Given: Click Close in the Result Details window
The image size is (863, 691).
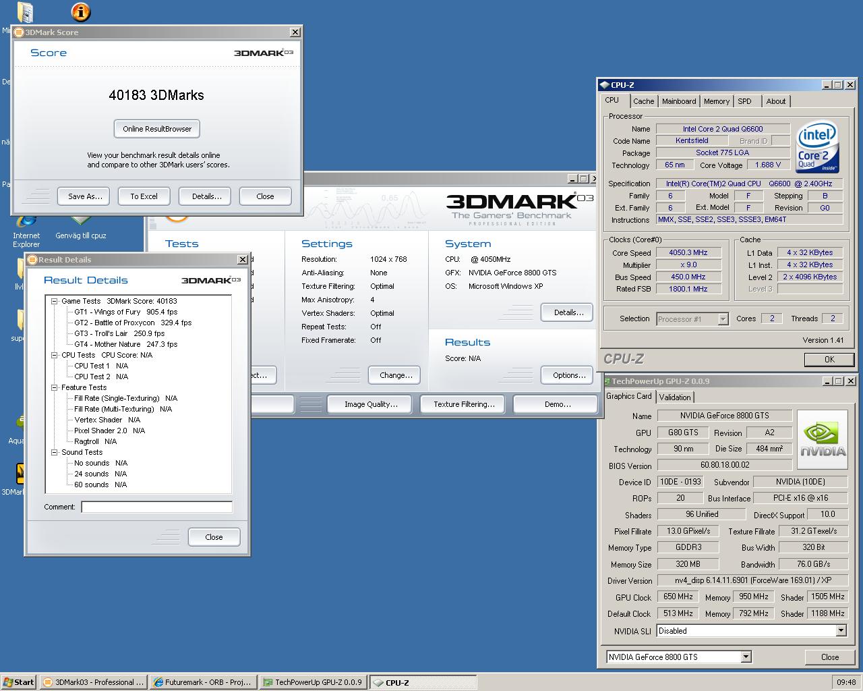Looking at the screenshot, I should click(214, 537).
